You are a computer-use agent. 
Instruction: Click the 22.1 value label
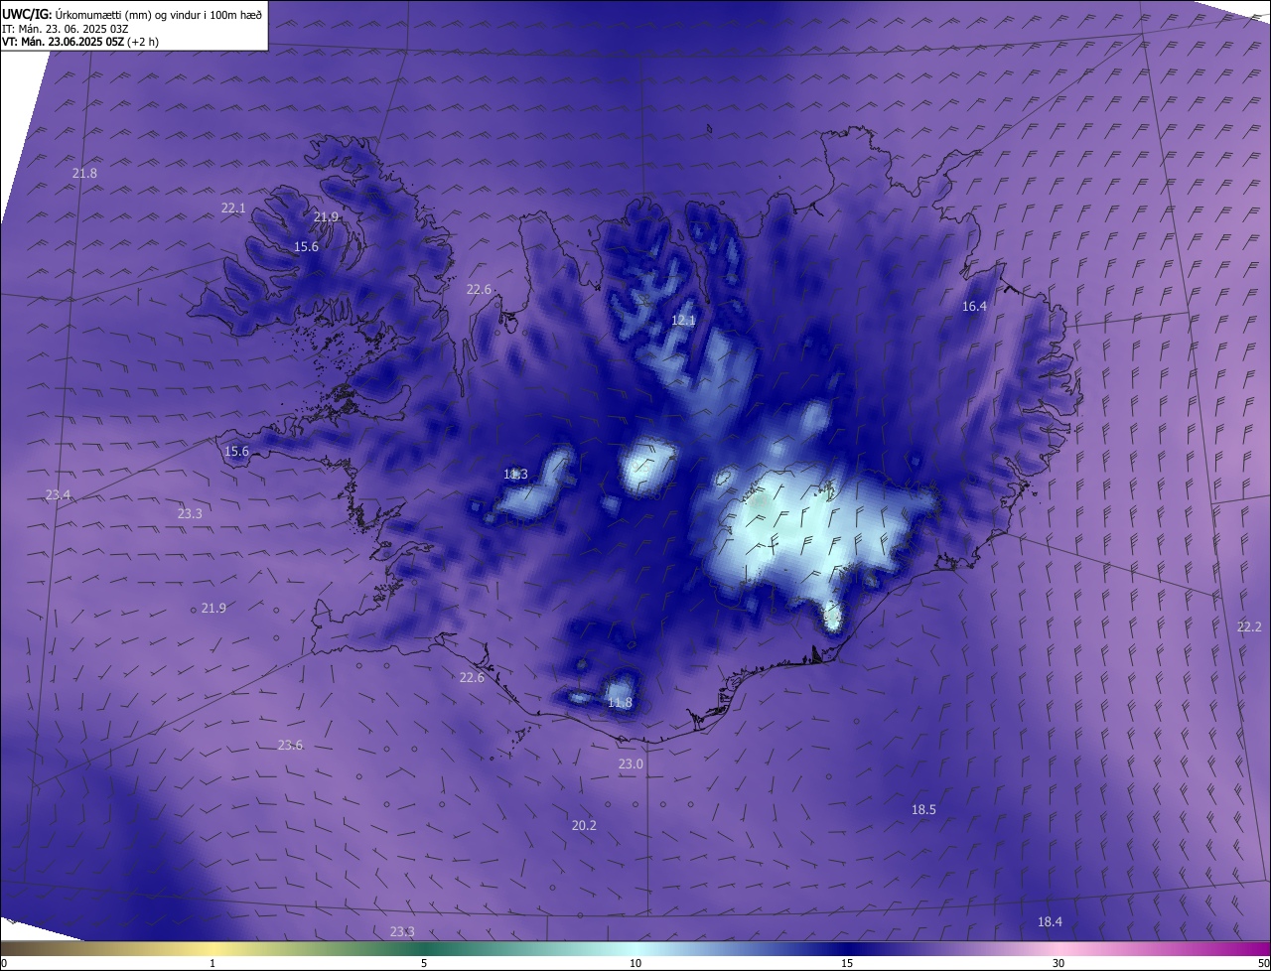click(233, 208)
